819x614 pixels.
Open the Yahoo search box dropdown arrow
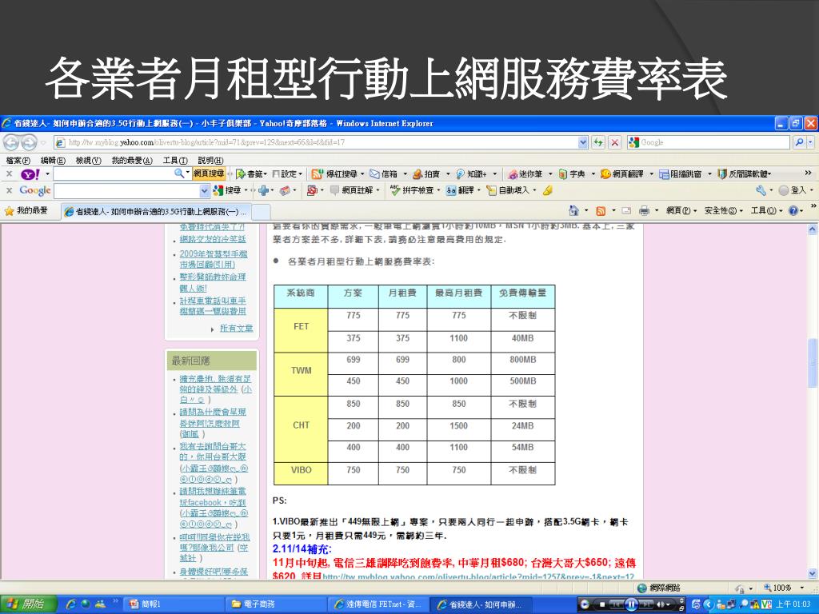pyautogui.click(x=187, y=173)
